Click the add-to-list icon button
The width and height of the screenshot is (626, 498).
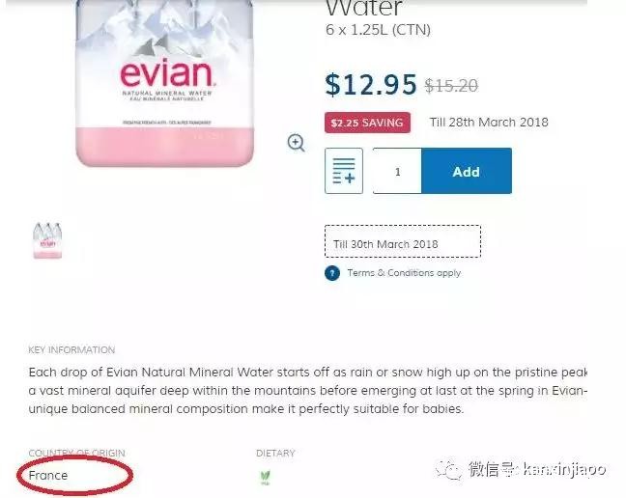click(344, 171)
